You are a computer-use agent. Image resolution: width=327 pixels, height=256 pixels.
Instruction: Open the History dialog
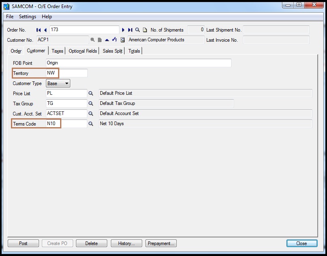pos(126,243)
